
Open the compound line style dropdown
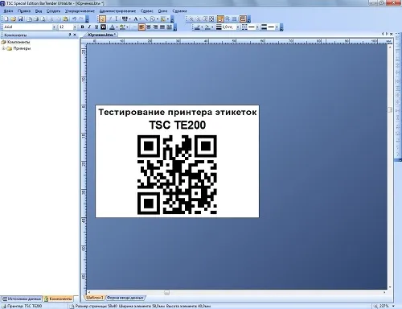pyautogui.click(x=277, y=27)
